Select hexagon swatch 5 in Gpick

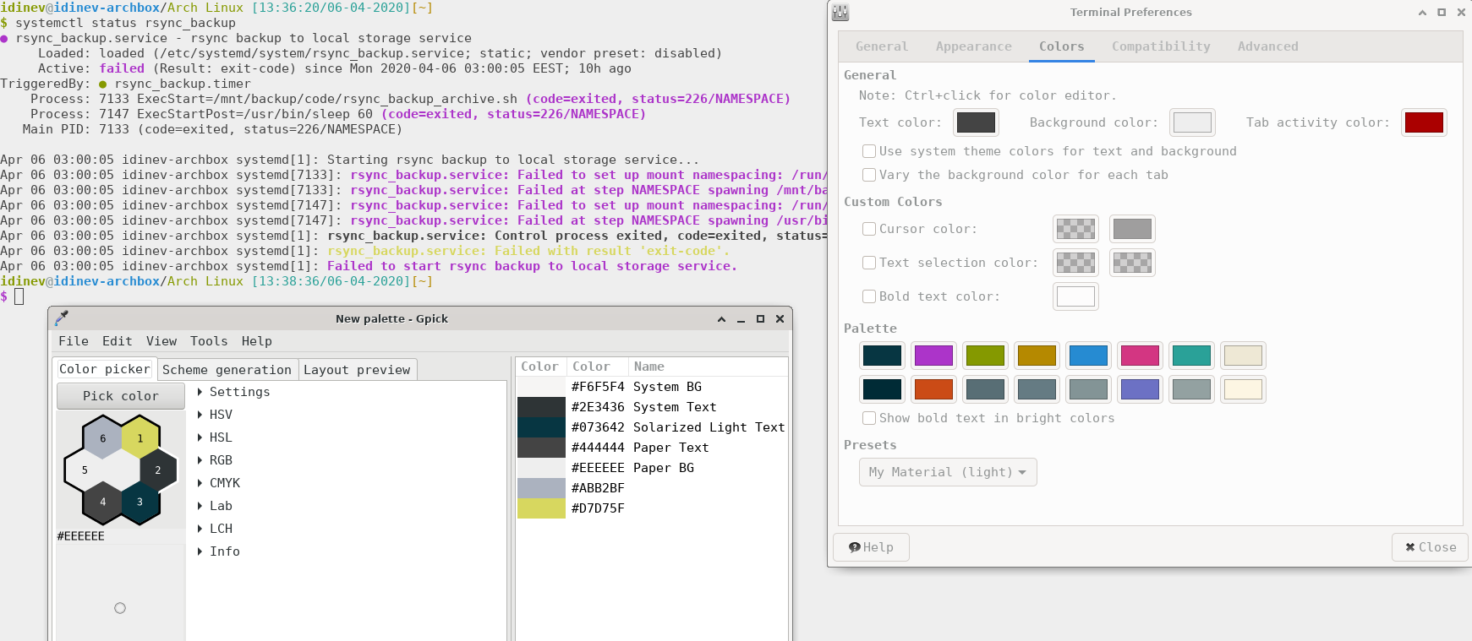pos(85,470)
